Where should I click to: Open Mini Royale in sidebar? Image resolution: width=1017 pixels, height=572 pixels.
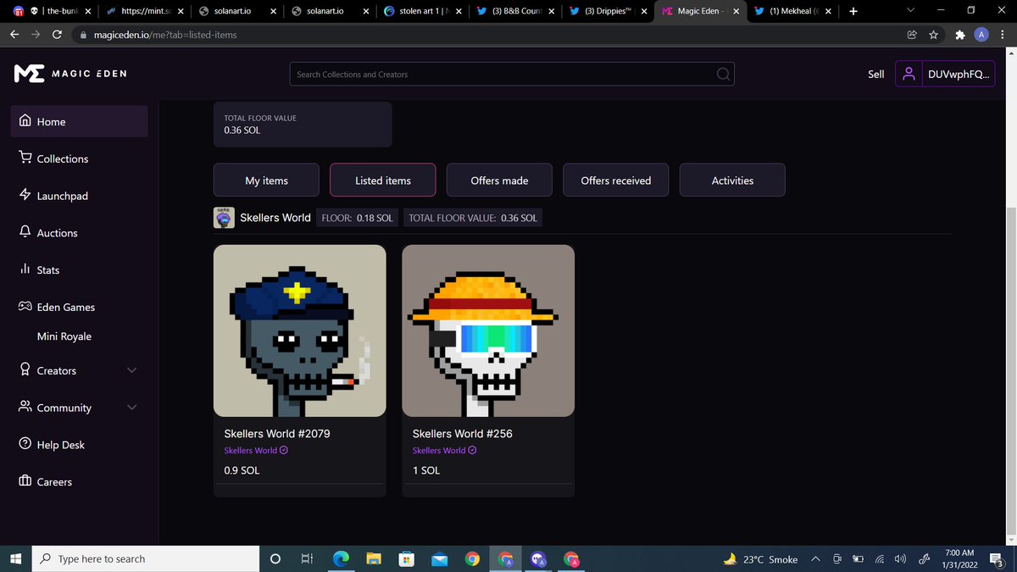point(64,336)
